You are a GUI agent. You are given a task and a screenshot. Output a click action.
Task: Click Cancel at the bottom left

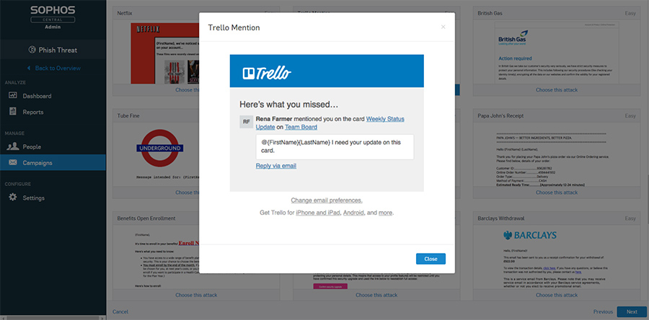coord(120,312)
